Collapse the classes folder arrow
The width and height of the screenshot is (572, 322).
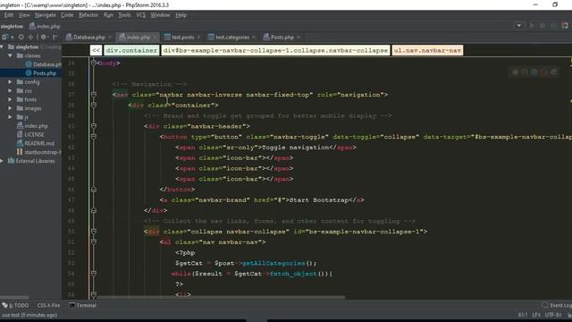click(10, 55)
